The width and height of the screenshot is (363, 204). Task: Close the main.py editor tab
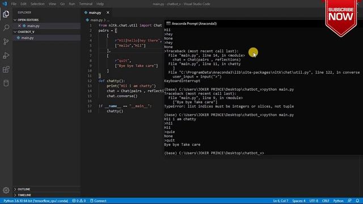point(108,12)
